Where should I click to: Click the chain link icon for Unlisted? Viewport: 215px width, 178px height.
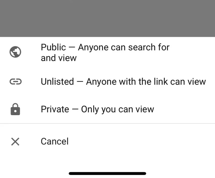click(15, 82)
